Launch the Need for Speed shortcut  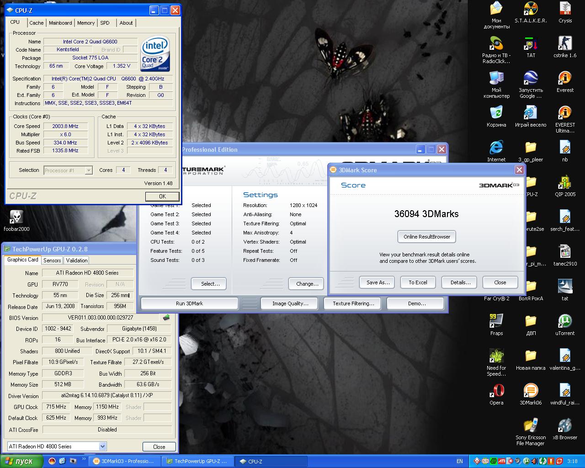pyautogui.click(x=496, y=363)
